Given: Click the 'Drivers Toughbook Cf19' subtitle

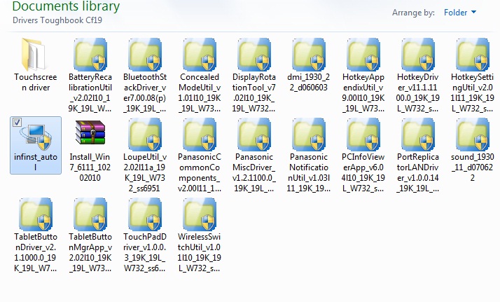Looking at the screenshot, I should (x=57, y=20).
